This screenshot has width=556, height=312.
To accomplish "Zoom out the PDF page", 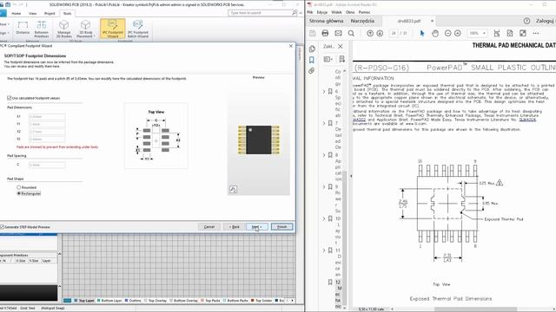I will (448, 33).
